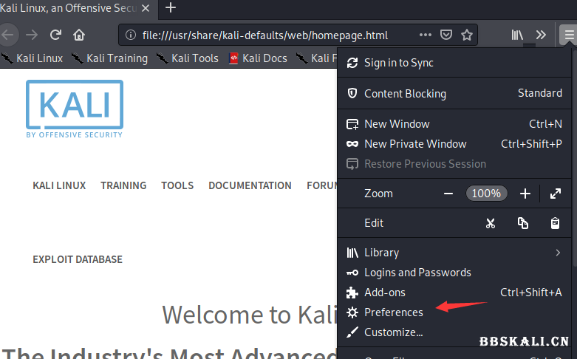Show more toolbar items overflow chevron

(541, 35)
